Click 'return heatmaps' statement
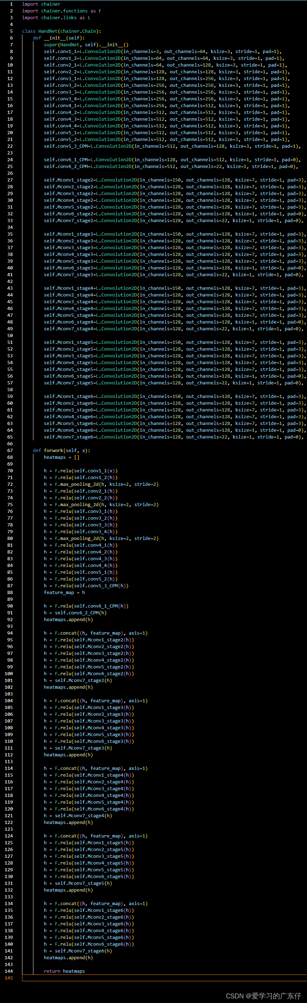This screenshot has width=307, height=1003. pos(64,971)
